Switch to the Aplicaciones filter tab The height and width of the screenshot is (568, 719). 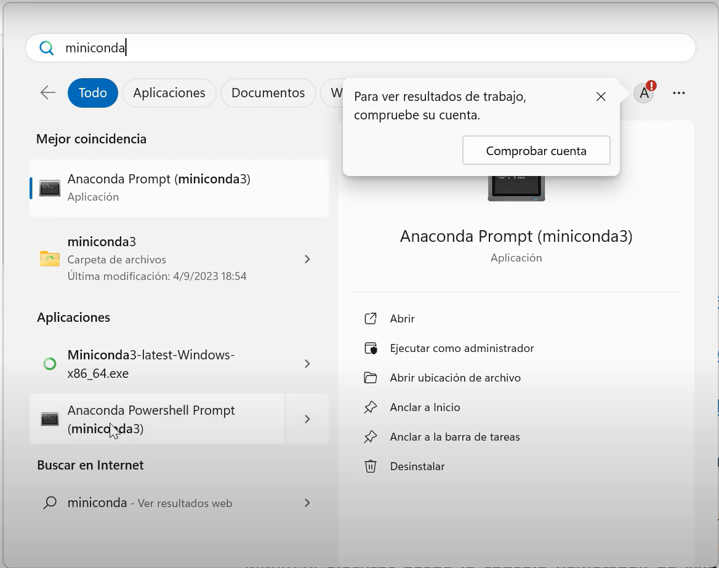click(x=169, y=92)
